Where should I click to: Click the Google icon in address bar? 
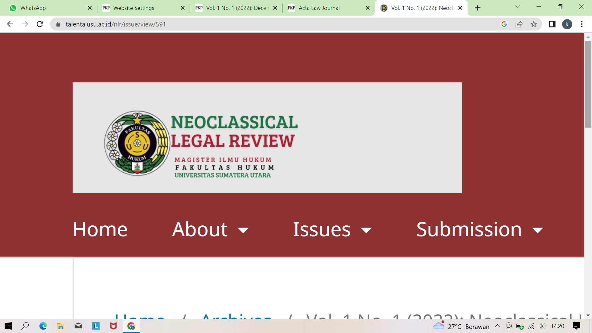(x=504, y=24)
